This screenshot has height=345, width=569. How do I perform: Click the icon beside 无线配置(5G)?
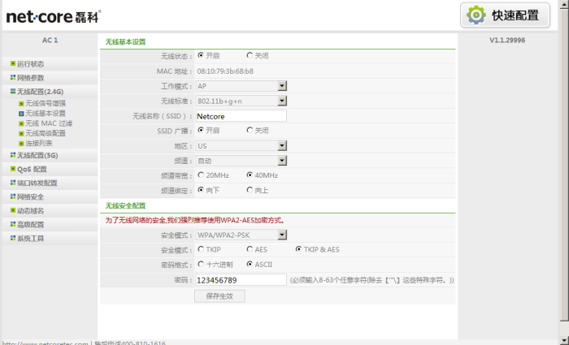click(13, 155)
